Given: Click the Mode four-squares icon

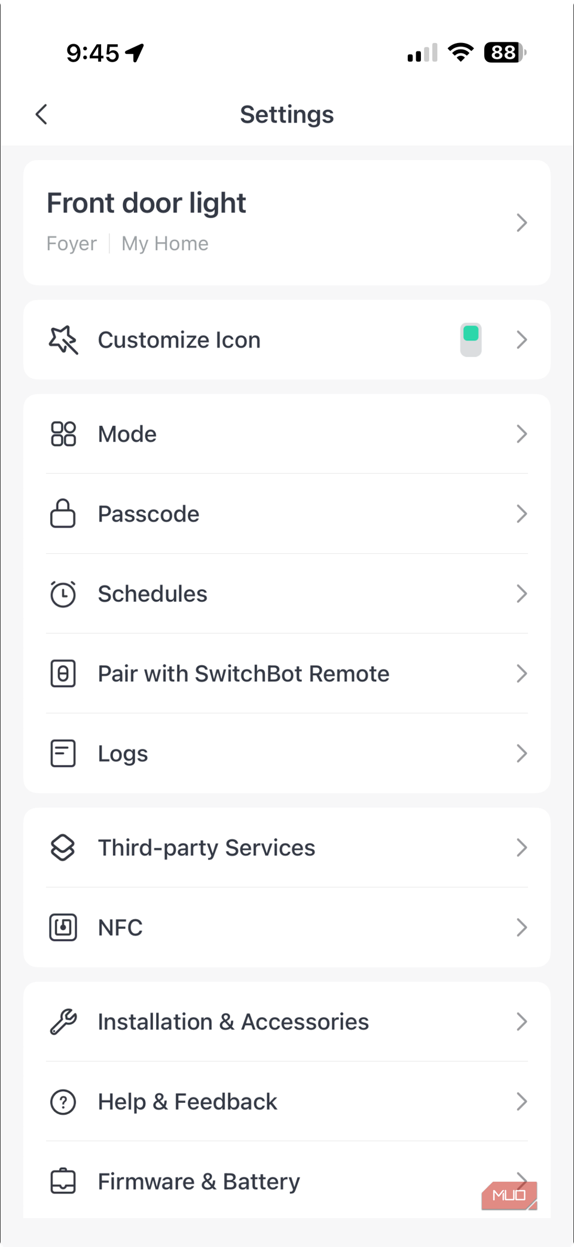Looking at the screenshot, I should (63, 434).
